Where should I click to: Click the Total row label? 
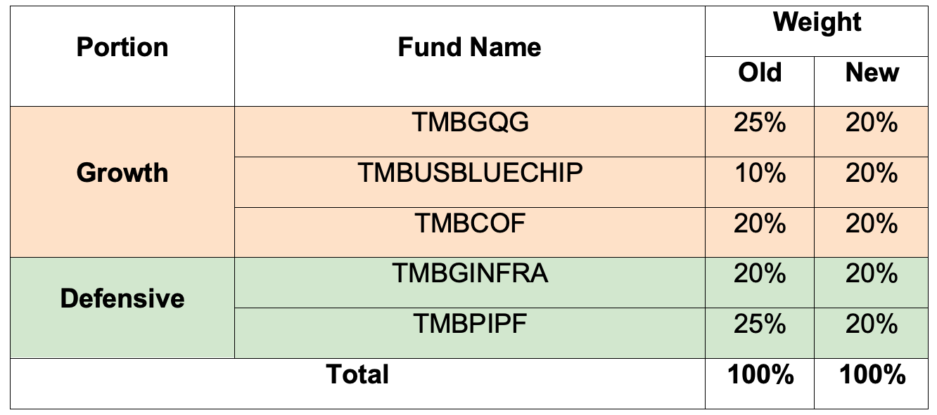[x=357, y=374]
